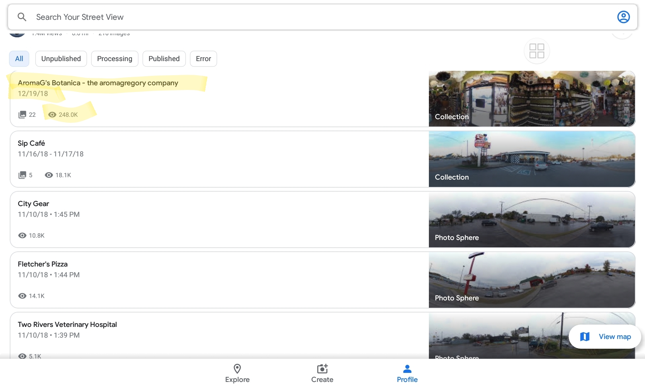Screen dimensions: 645x391
Task: Filter by Unpublished
Action: [61, 59]
